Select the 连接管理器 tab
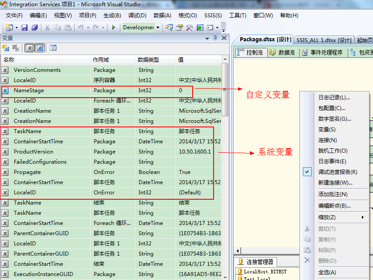Image resolution: width=373 pixels, height=280 pixels. point(256,262)
